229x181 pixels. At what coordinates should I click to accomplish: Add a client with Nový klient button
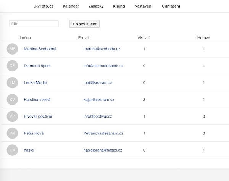click(84, 24)
